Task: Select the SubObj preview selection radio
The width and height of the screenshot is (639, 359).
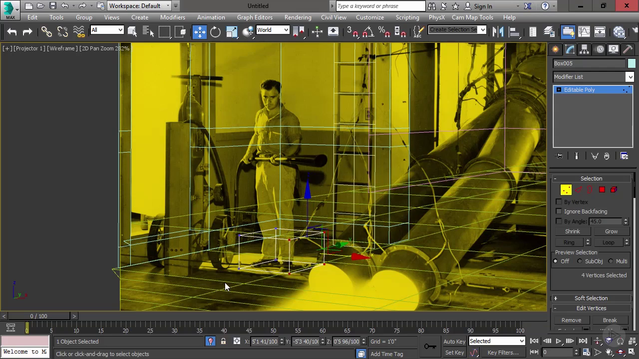Action: [x=580, y=261]
